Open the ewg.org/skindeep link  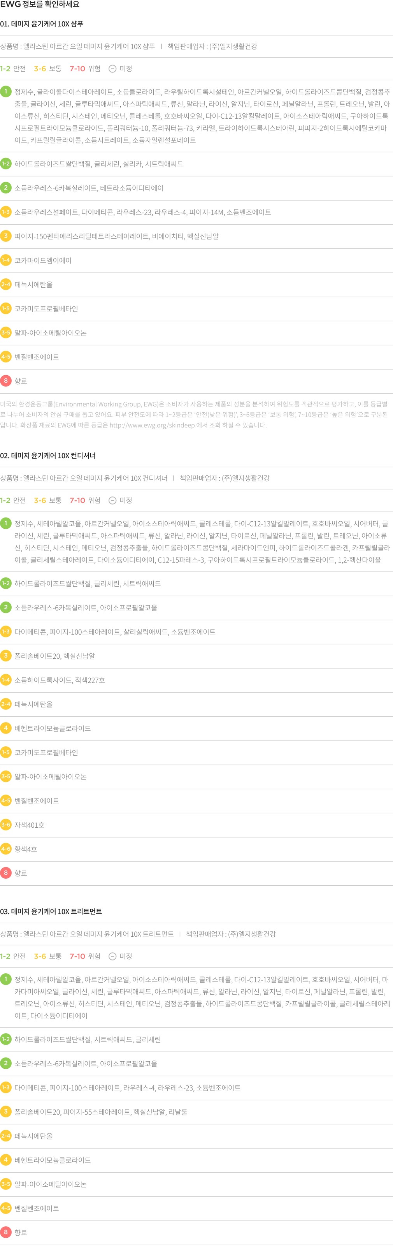(152, 425)
